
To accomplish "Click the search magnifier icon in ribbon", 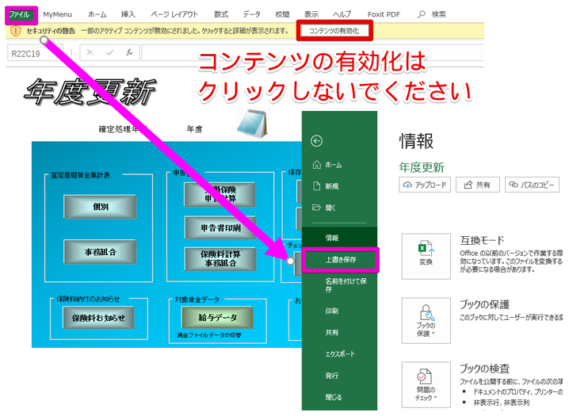I will point(421,14).
